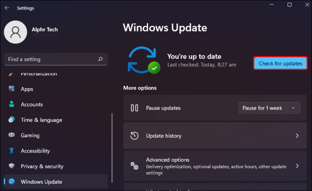Select the Windows Update sync icon in sidebar

pos(12,181)
